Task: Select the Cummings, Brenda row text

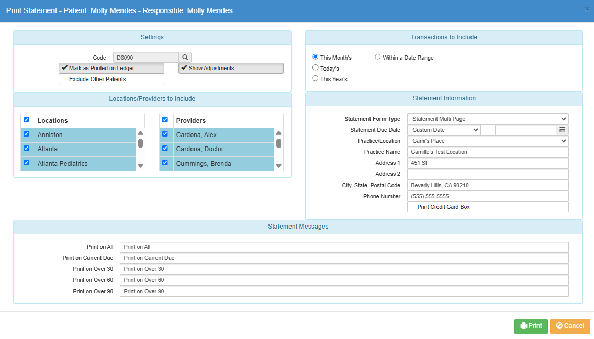Action: click(204, 164)
